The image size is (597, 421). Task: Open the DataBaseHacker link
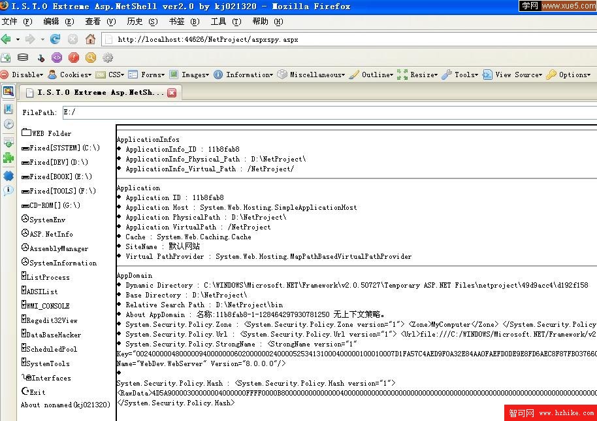[52, 335]
